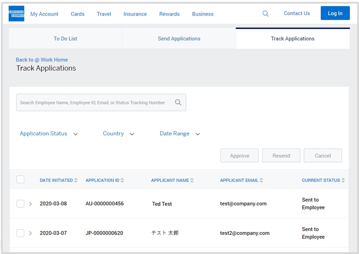Sort by Current Status arrows

(343, 180)
